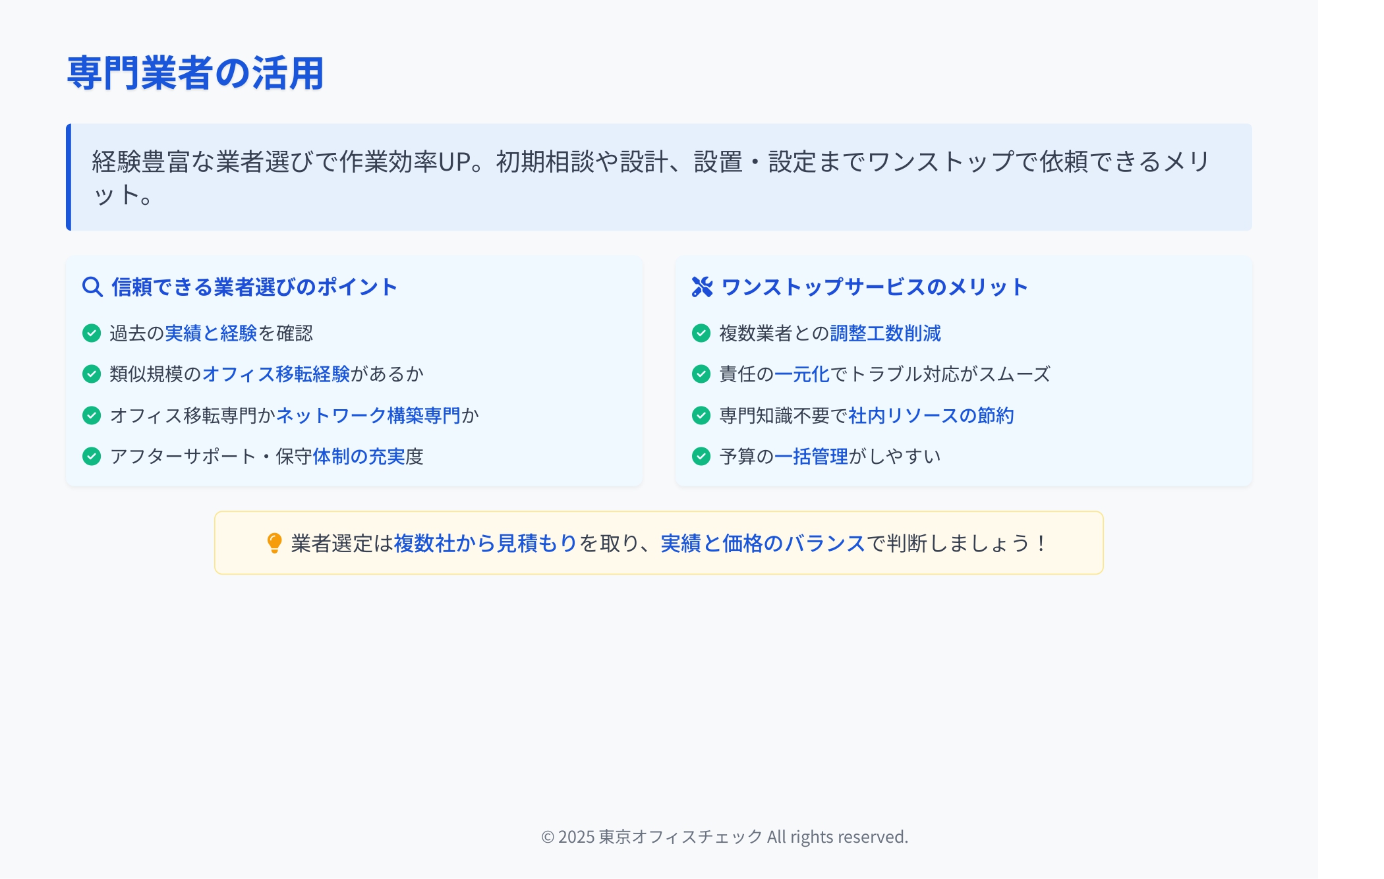The height and width of the screenshot is (879, 1384).
Task: Click the blue intro box about 経験豊富な業者選び
Action: click(x=659, y=177)
